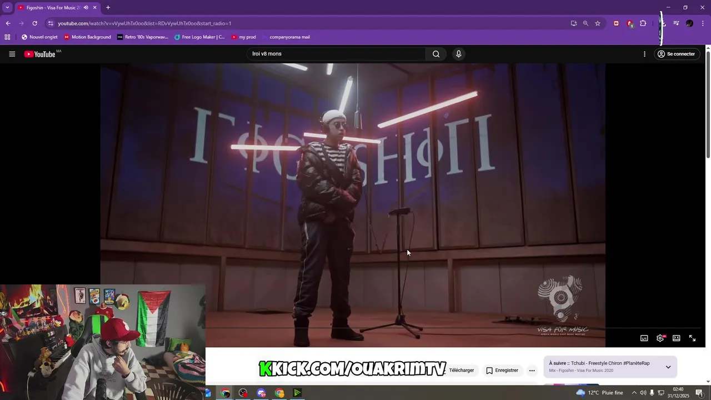Open the apps grid in bookmarks bar
This screenshot has height=400, width=711.
pyautogui.click(x=7, y=37)
